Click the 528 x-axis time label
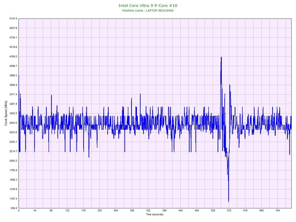 213,211
